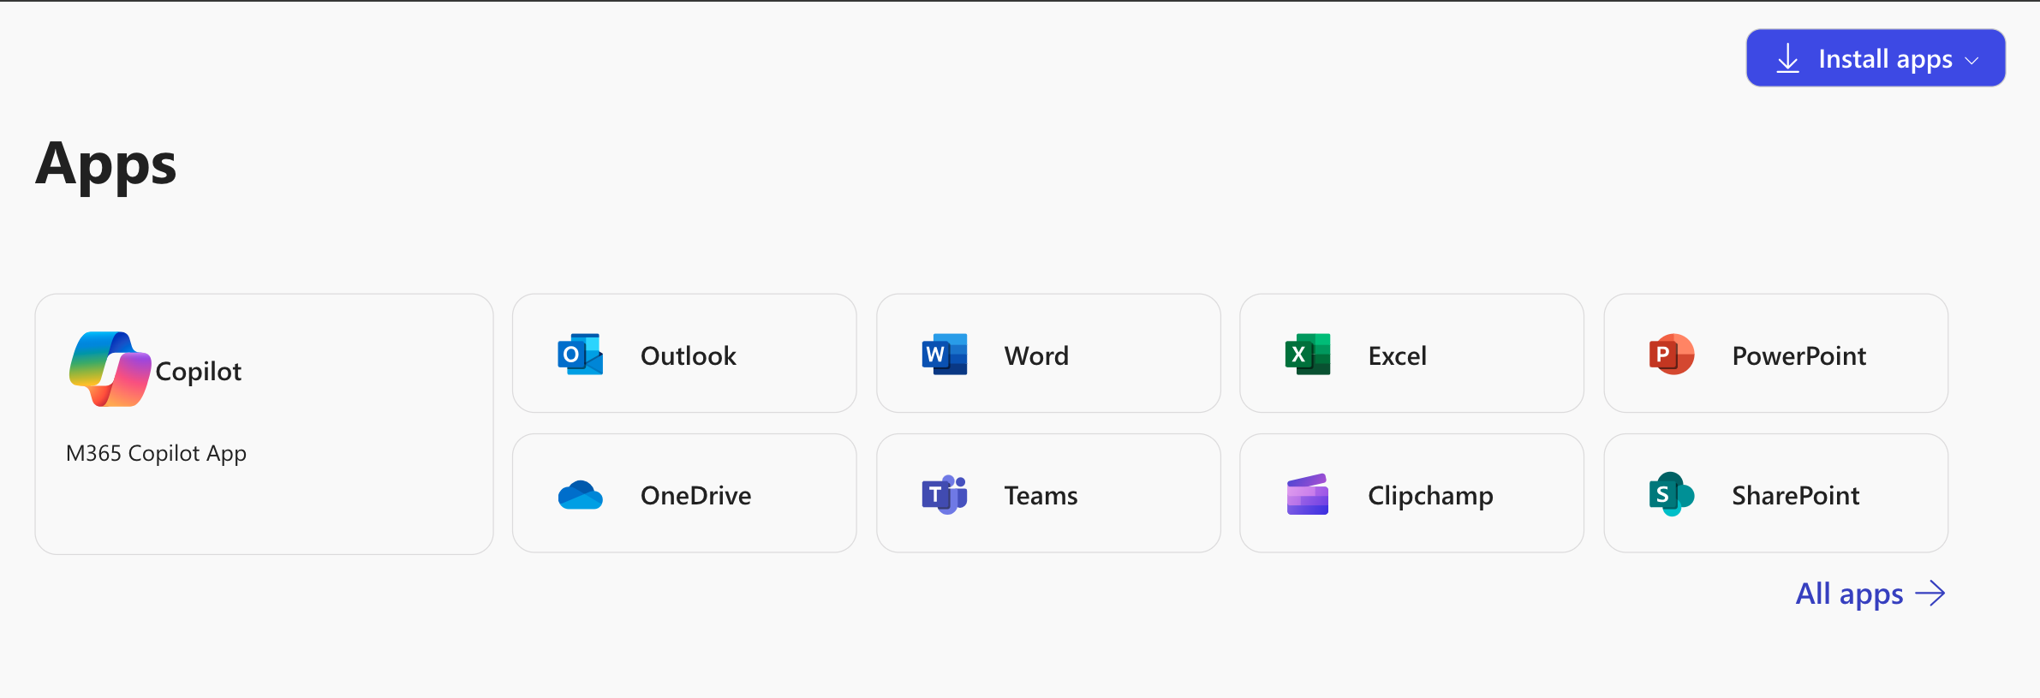The width and height of the screenshot is (2040, 698).
Task: Click the Word label text
Action: point(1036,355)
